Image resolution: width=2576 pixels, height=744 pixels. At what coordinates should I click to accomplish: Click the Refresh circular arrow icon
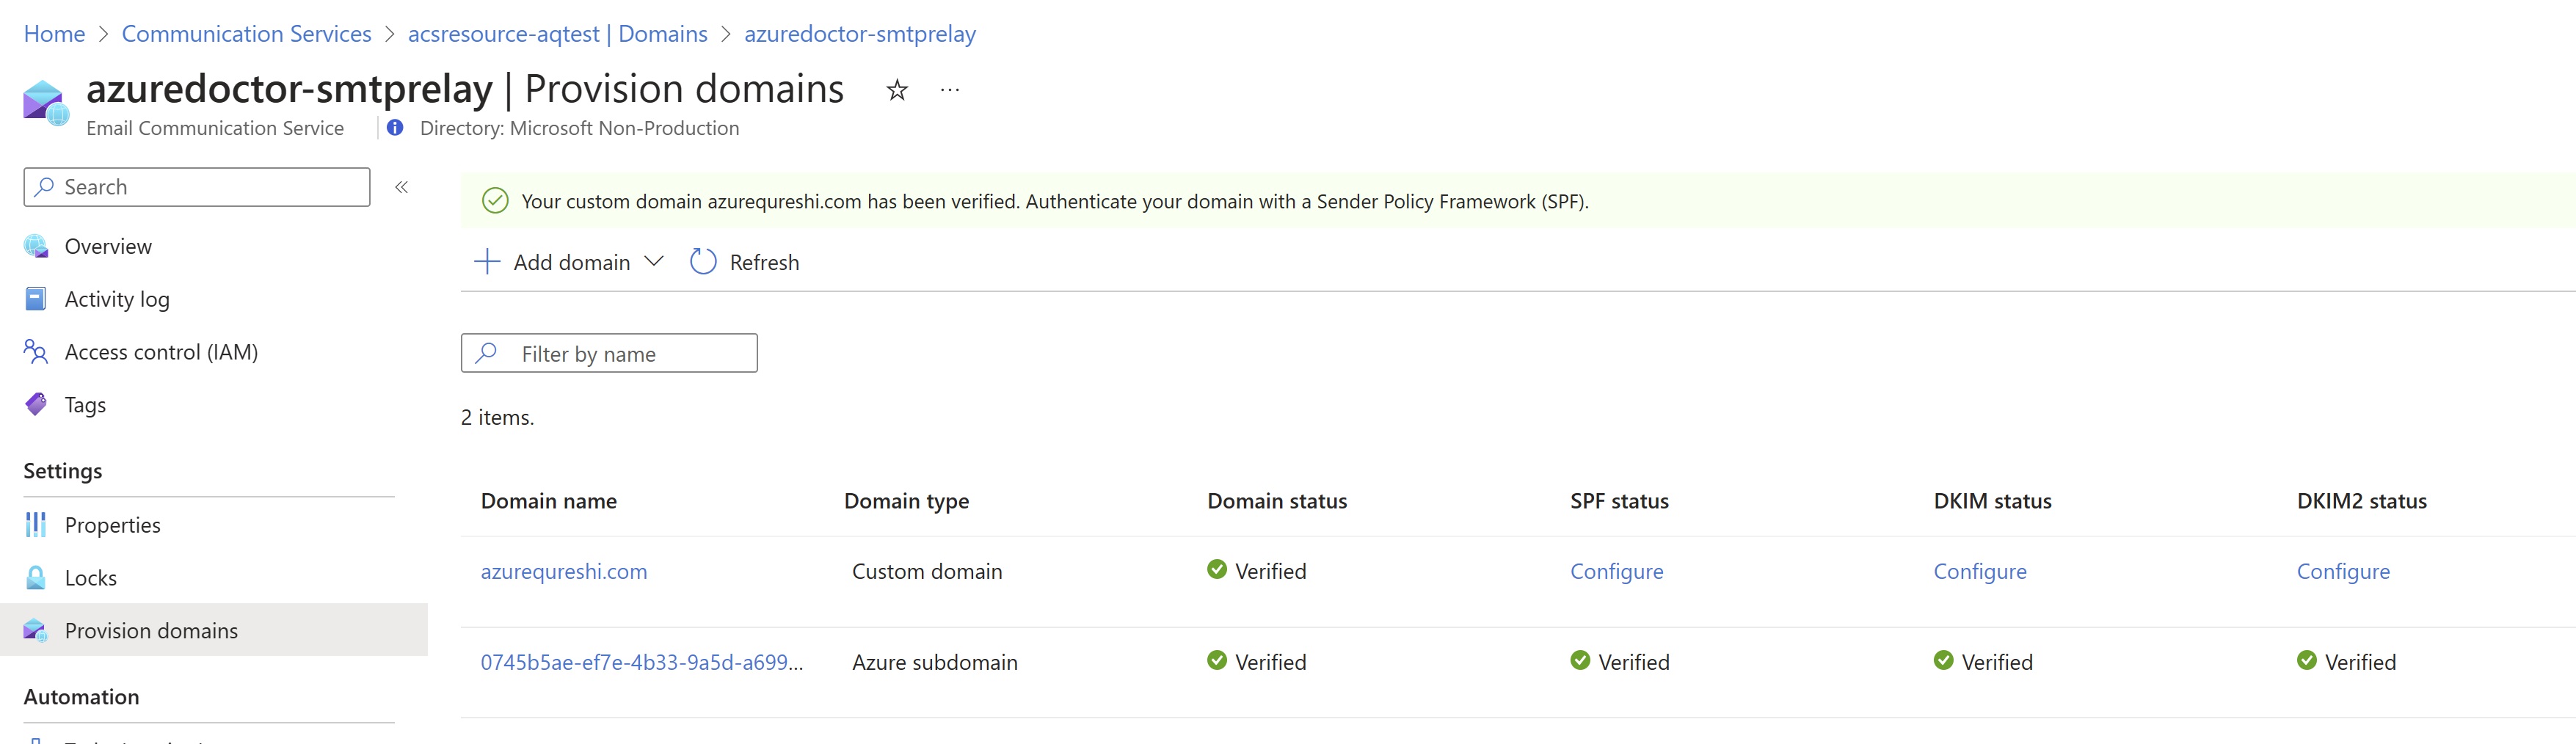click(703, 262)
